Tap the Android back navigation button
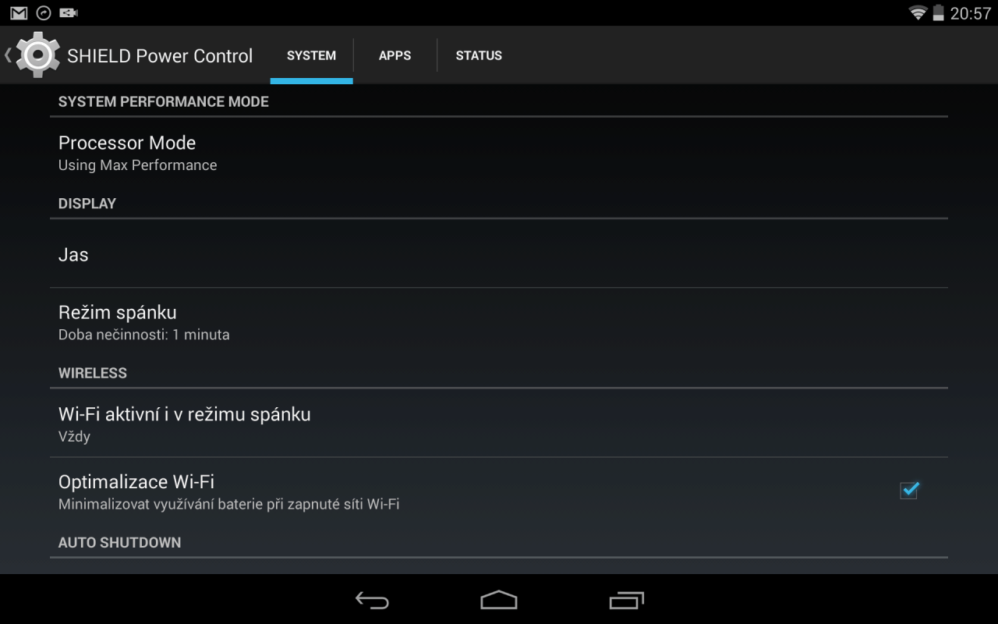Viewport: 998px width, 624px height. (372, 599)
